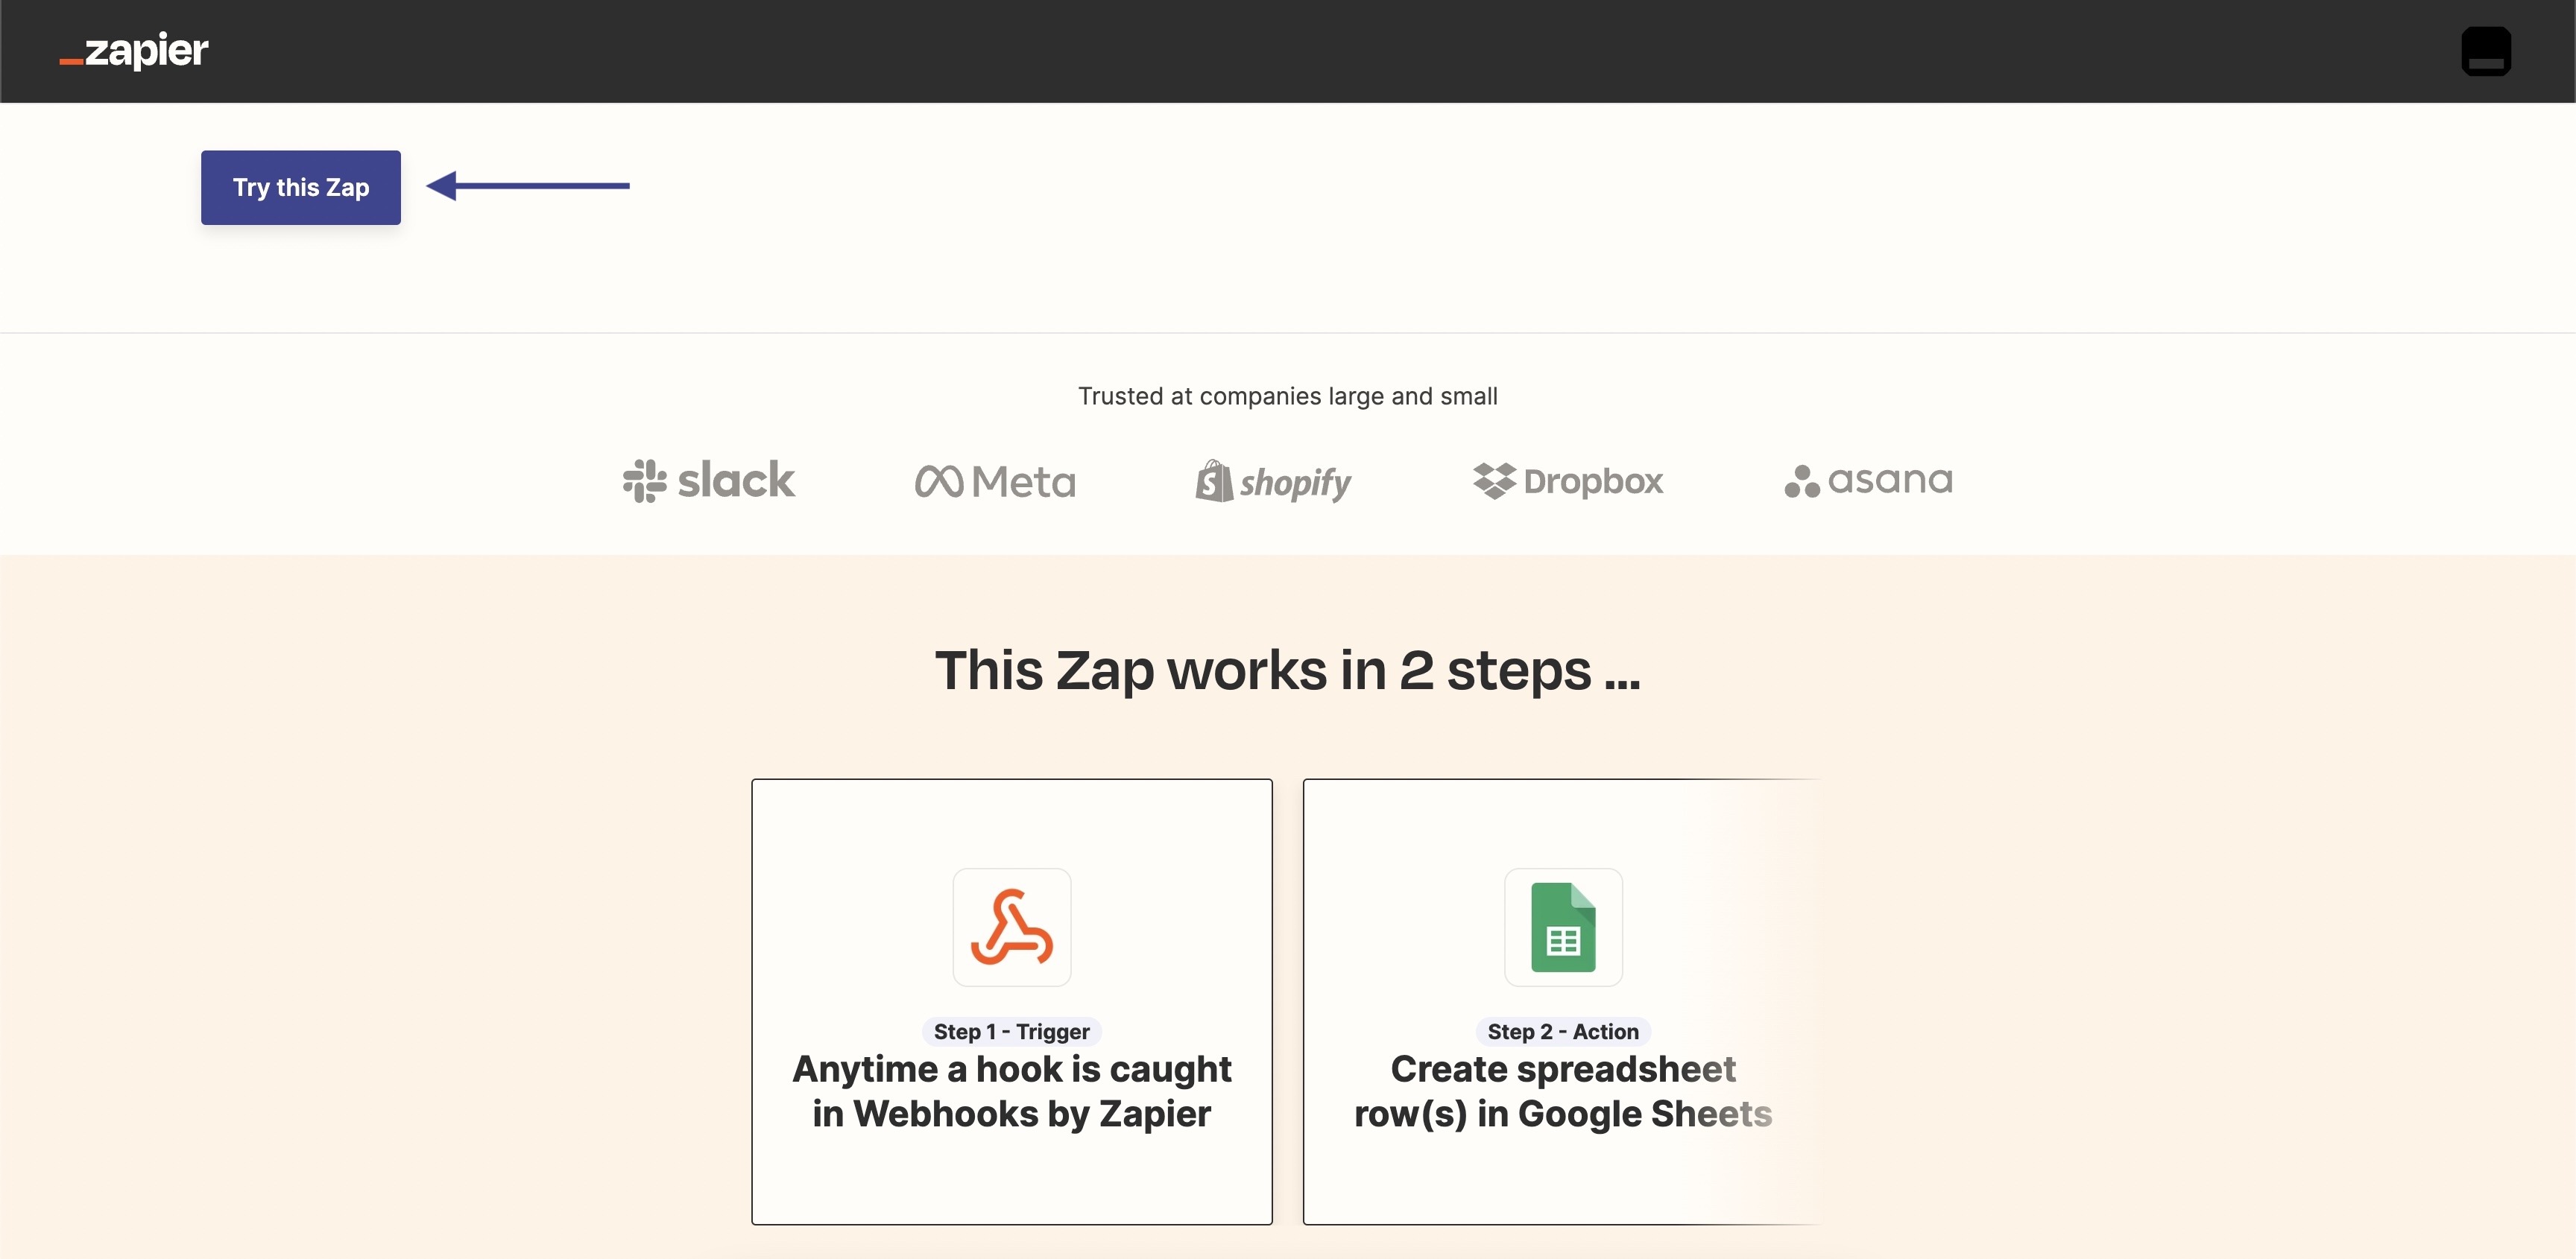Click the Webhooks by Zapier icon
The image size is (2576, 1259).
click(1012, 927)
